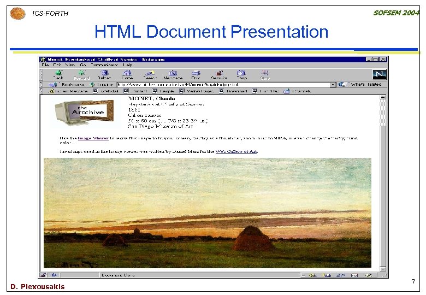Click the San Diego Museum of Art text
Viewport: 426px width, 295px height.
160,126
